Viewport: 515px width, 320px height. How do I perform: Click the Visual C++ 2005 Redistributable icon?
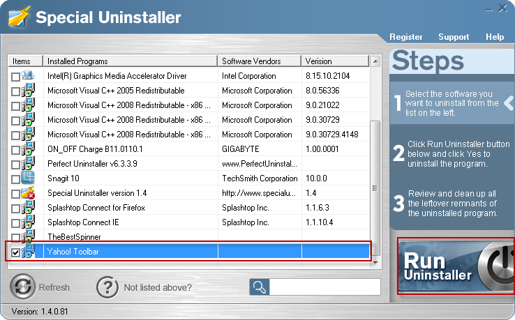[x=28, y=90]
